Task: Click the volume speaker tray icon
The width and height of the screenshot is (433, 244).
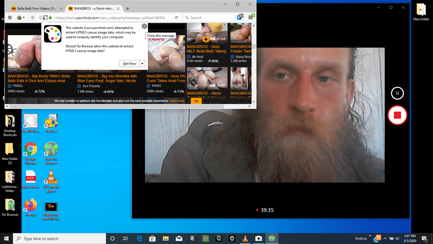Action: 398,239
